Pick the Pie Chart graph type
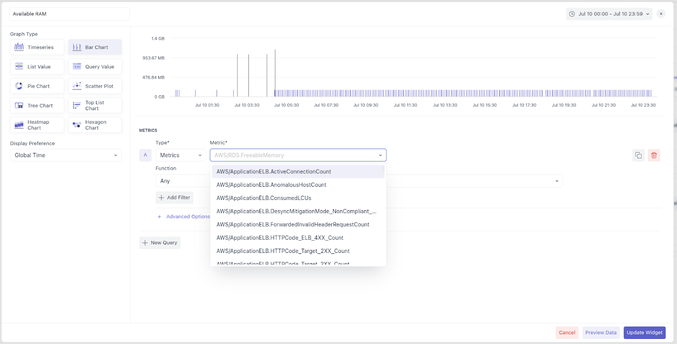The width and height of the screenshot is (677, 344). (37, 86)
